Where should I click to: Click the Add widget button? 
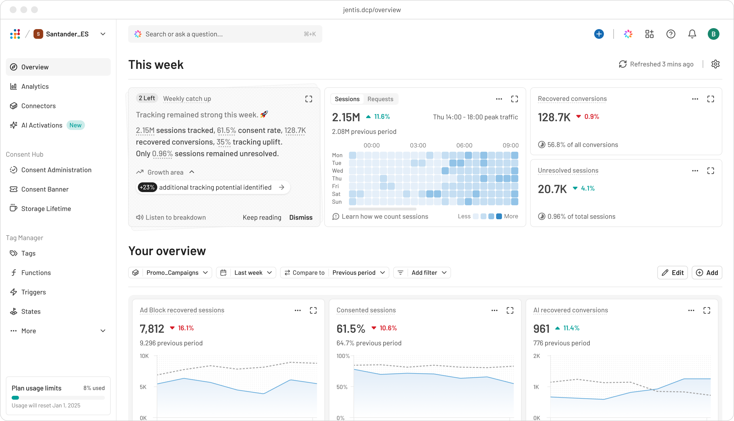pos(707,273)
